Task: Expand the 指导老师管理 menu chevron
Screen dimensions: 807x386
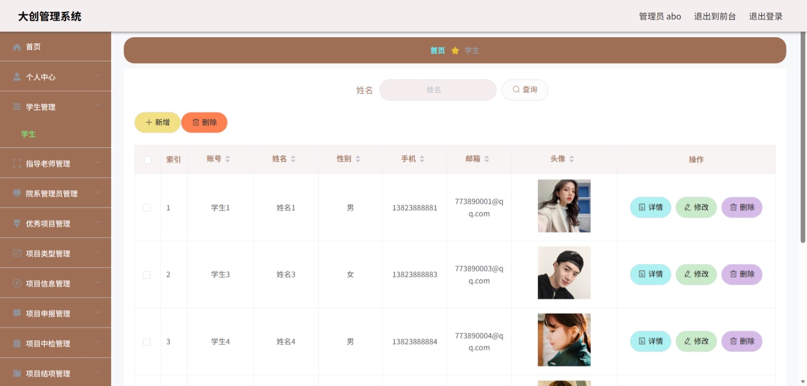Action: 98,163
